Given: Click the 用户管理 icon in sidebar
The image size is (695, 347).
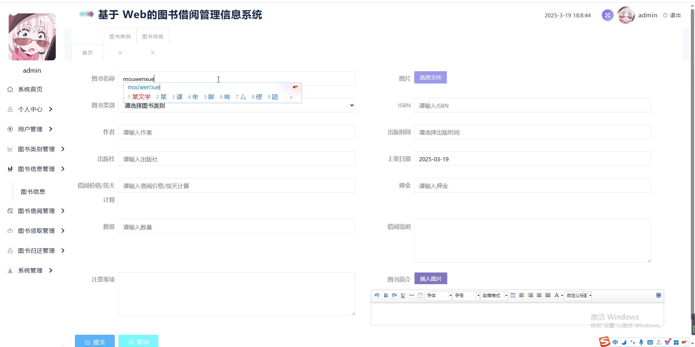Looking at the screenshot, I should (x=10, y=129).
